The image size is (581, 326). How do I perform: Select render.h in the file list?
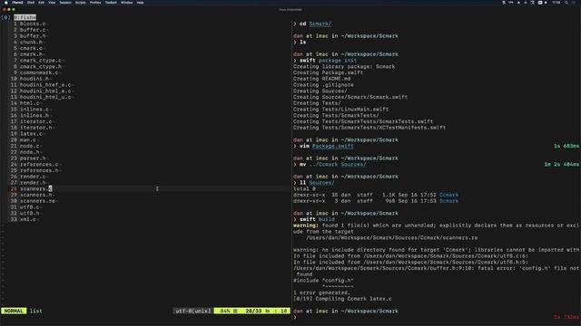[x=33, y=183]
